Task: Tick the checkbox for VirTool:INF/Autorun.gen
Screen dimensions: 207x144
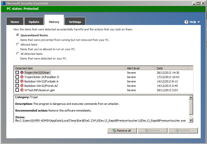Action: pos(17,90)
